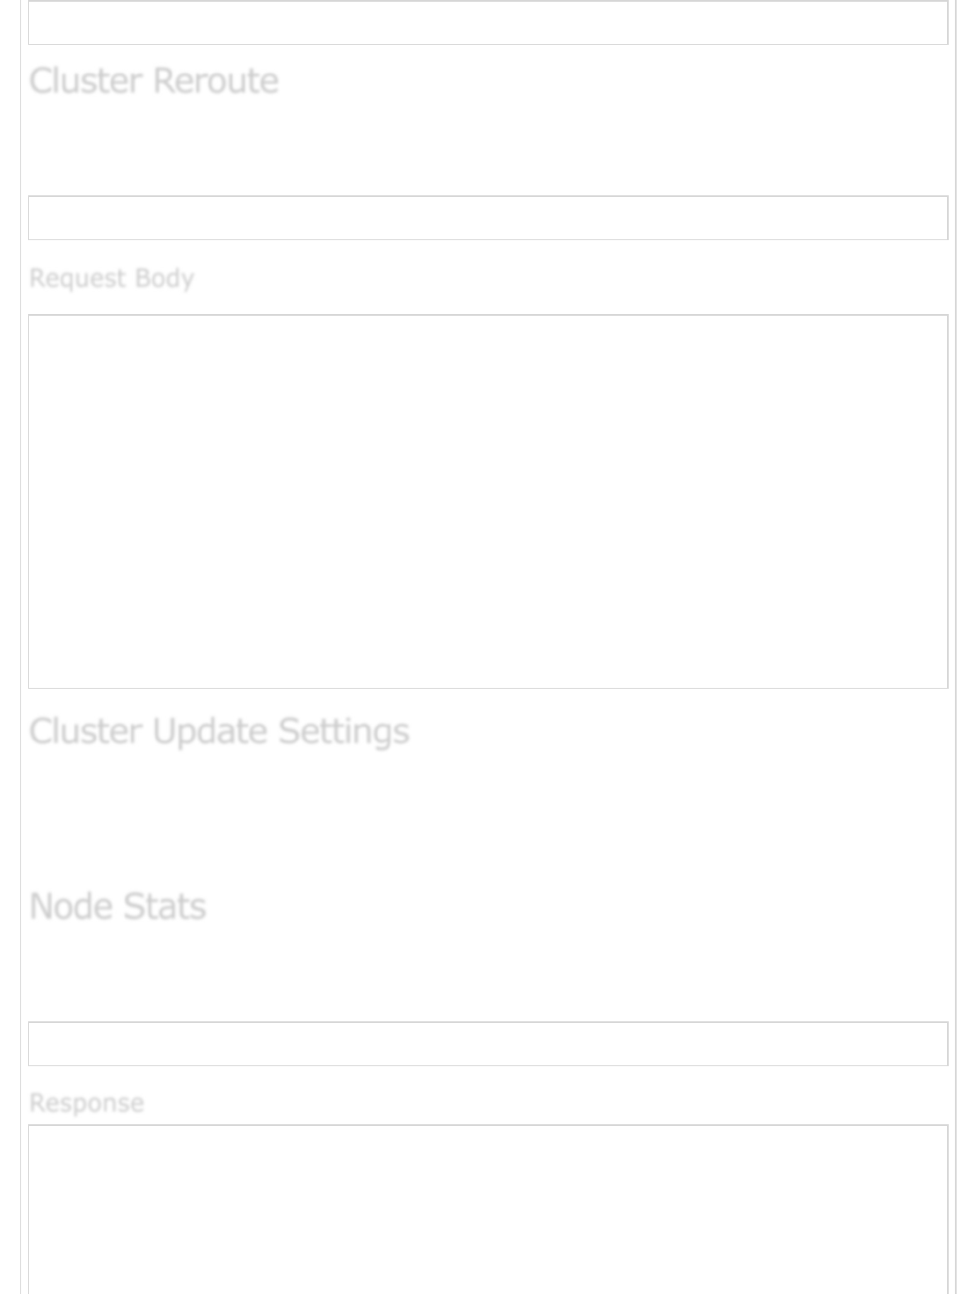Place cursor in large box below Request Body
This screenshot has height=1294, width=976.
(488, 501)
